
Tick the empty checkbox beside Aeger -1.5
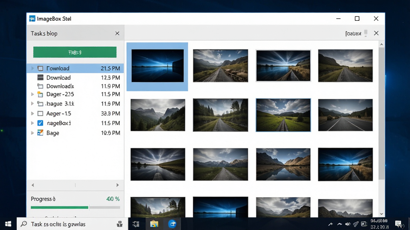coord(40,113)
